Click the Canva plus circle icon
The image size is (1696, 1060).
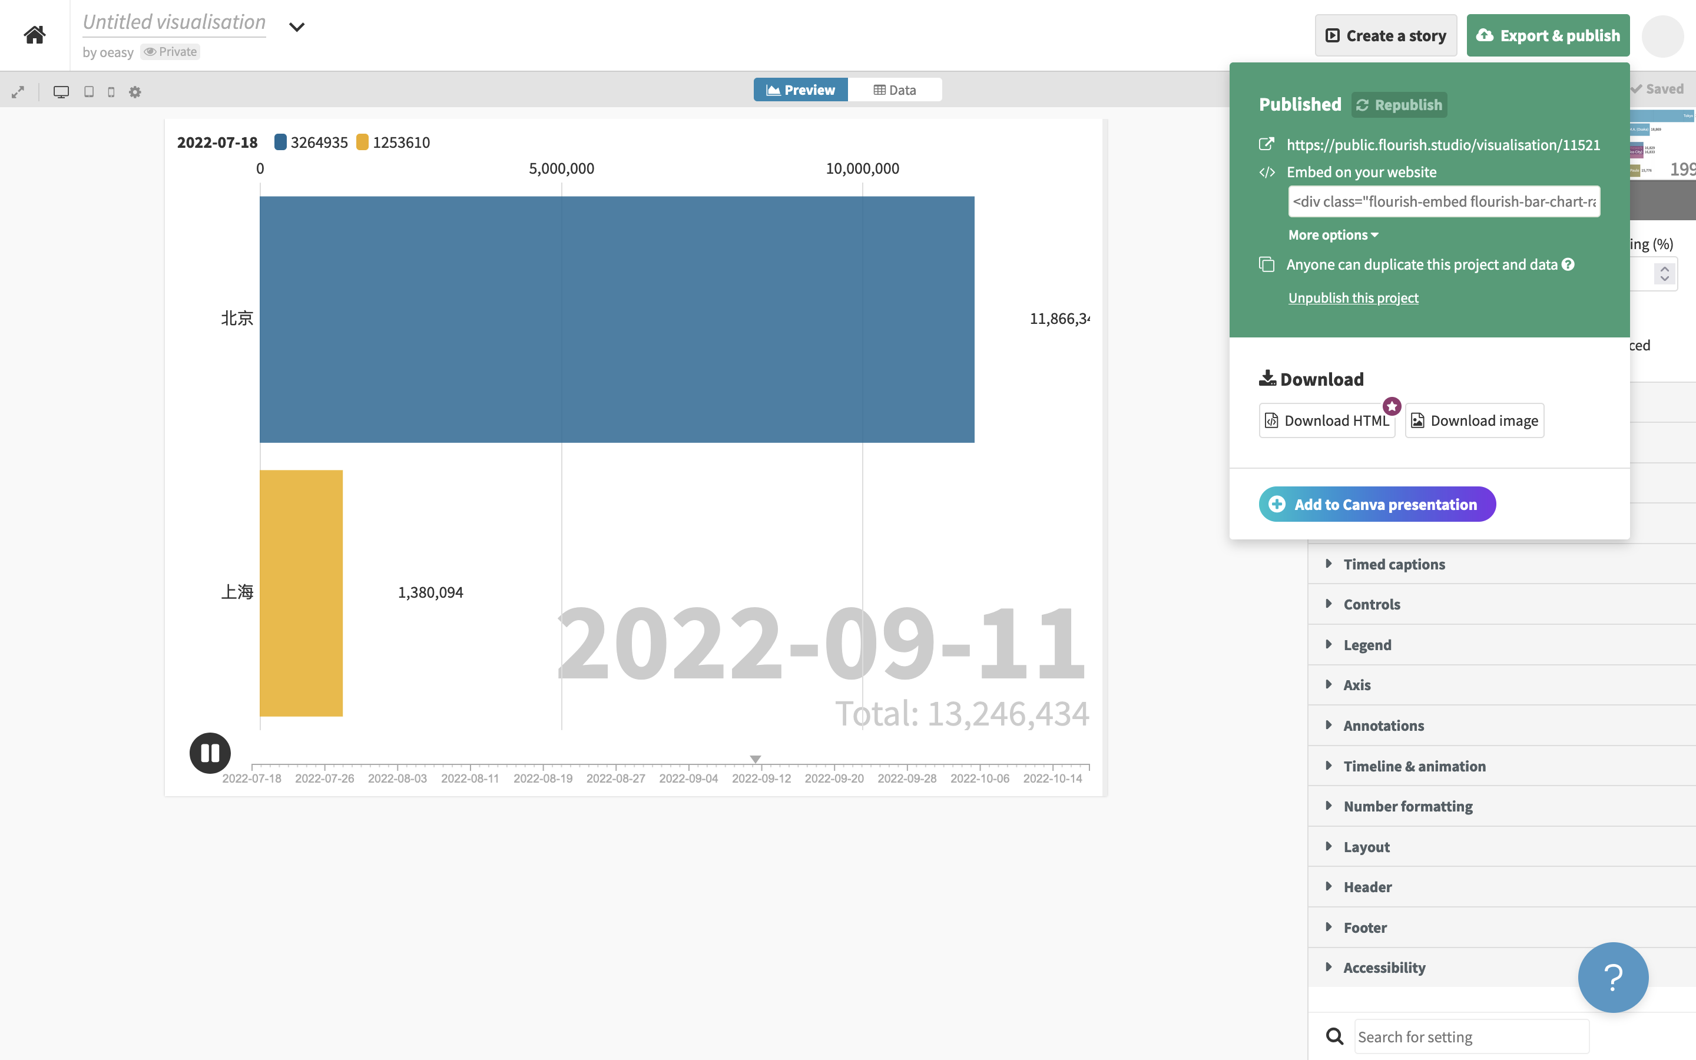pos(1277,504)
